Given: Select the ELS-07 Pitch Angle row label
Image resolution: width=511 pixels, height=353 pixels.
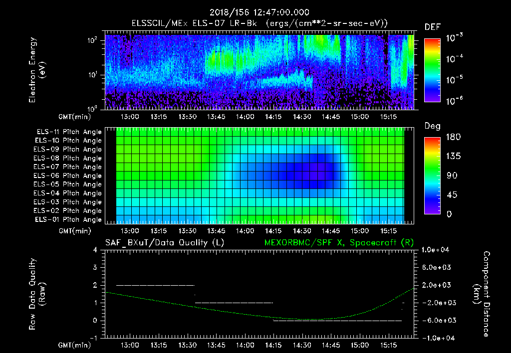Looking at the screenshot, I should click(x=68, y=167).
